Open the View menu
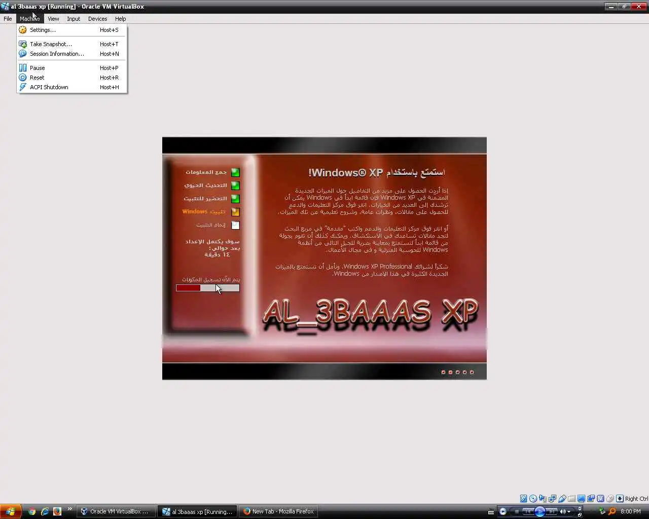The image size is (649, 519). pos(53,19)
